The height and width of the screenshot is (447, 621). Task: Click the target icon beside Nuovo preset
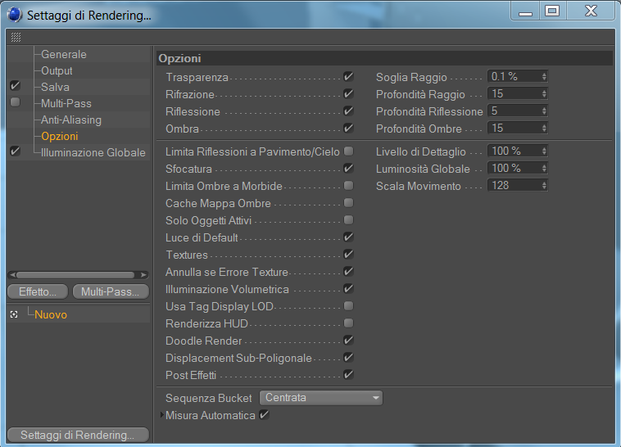14,314
